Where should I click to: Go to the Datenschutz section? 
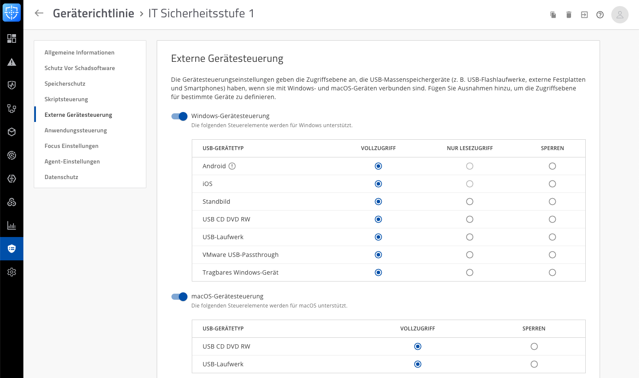coord(61,177)
